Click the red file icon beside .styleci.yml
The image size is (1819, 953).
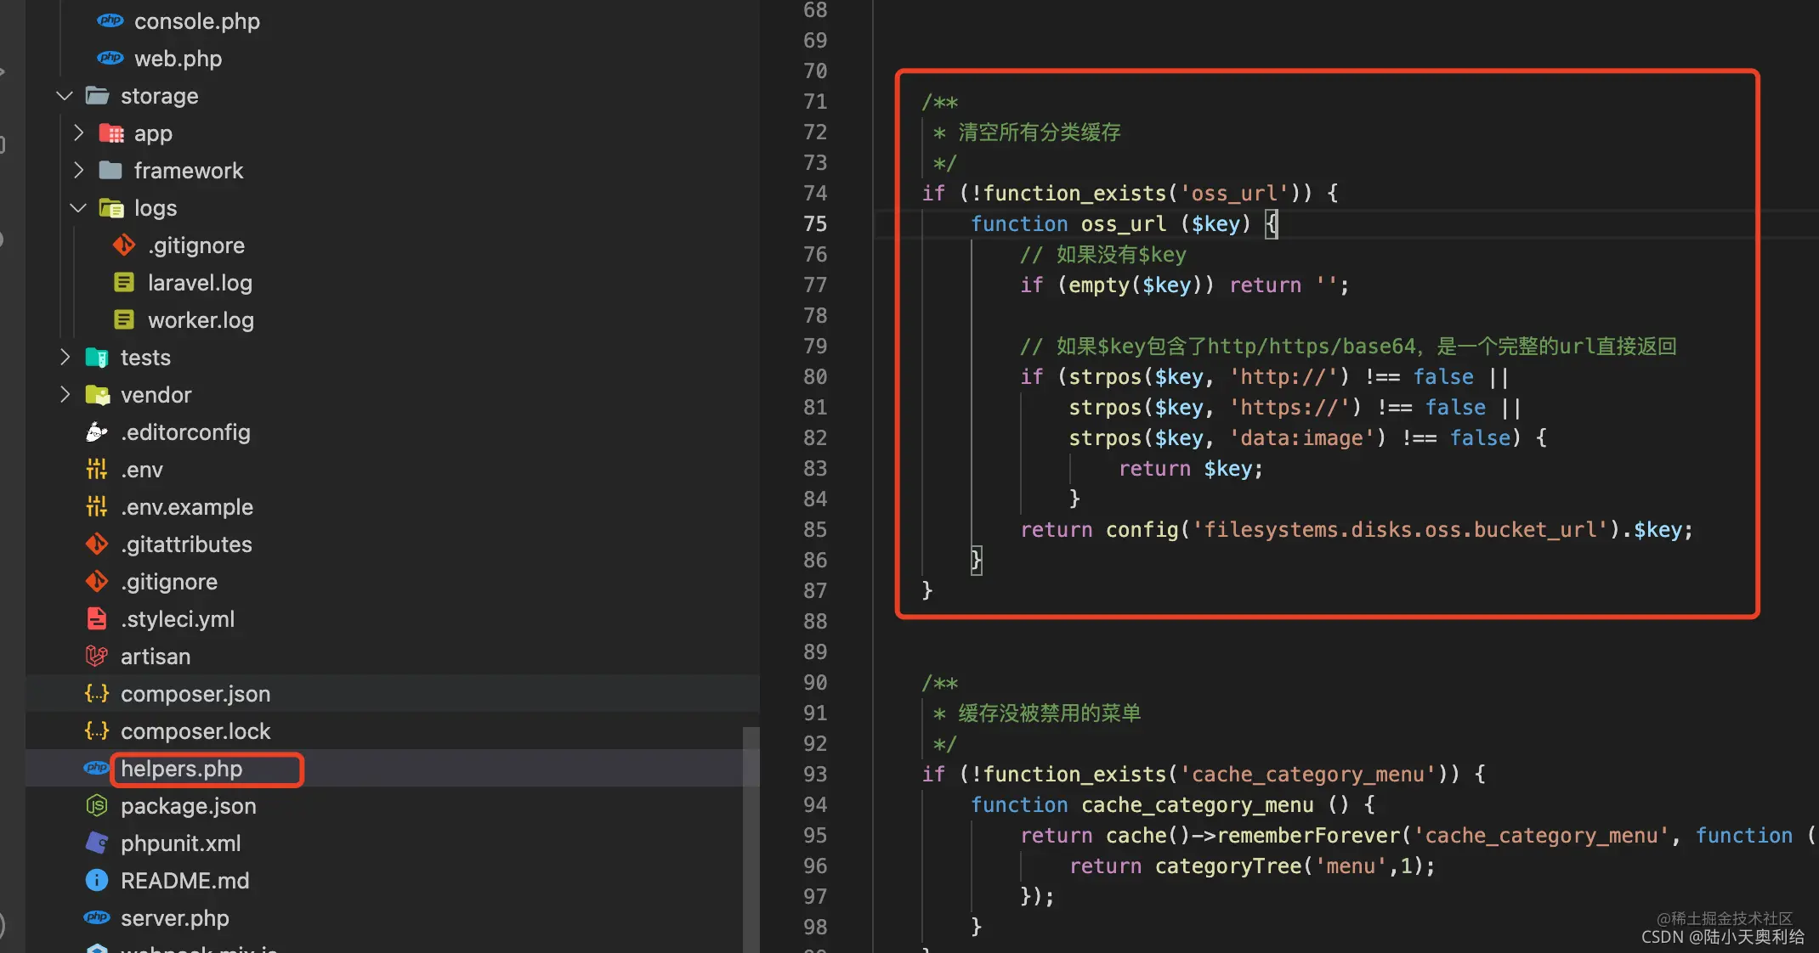97,618
